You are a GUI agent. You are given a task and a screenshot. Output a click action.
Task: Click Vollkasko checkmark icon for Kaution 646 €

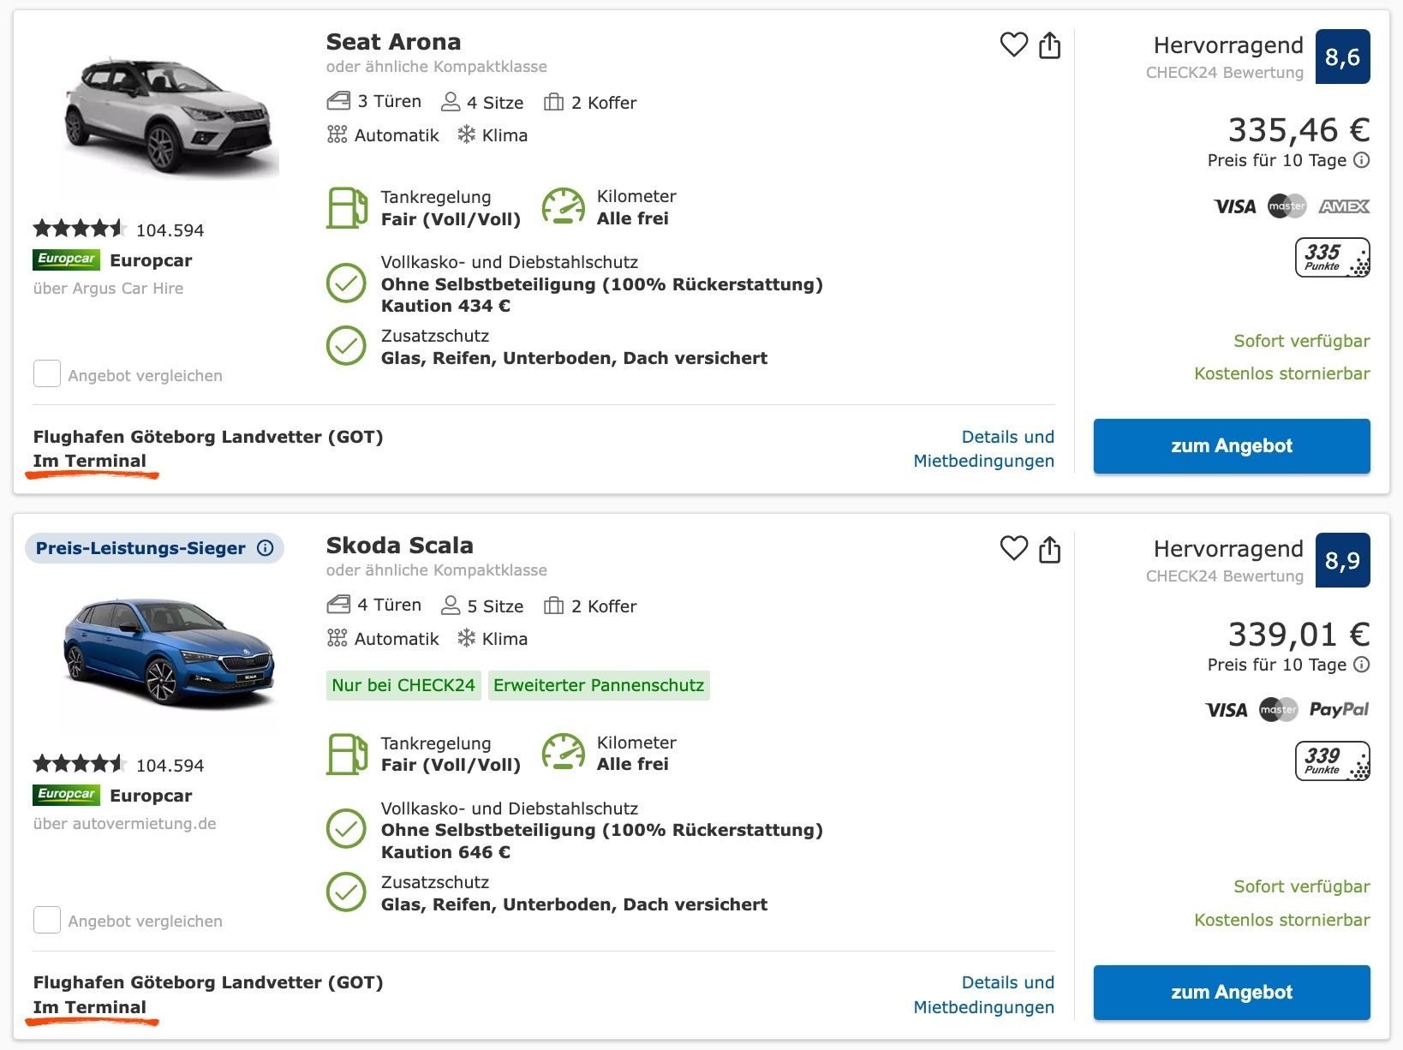[x=346, y=829]
